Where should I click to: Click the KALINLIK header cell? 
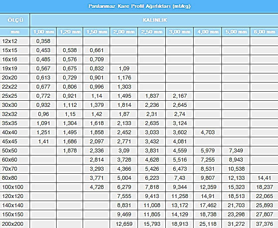154,20
